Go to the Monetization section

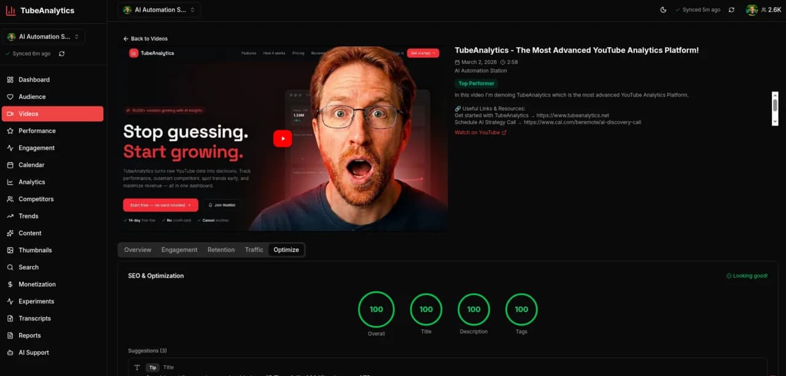click(x=37, y=284)
